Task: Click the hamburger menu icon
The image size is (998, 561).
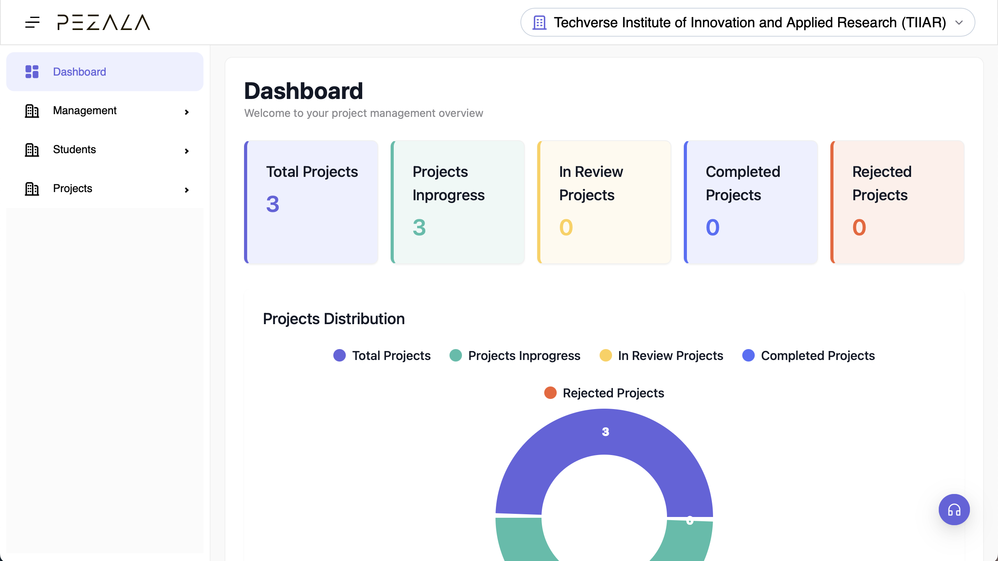Action: pyautogui.click(x=33, y=23)
